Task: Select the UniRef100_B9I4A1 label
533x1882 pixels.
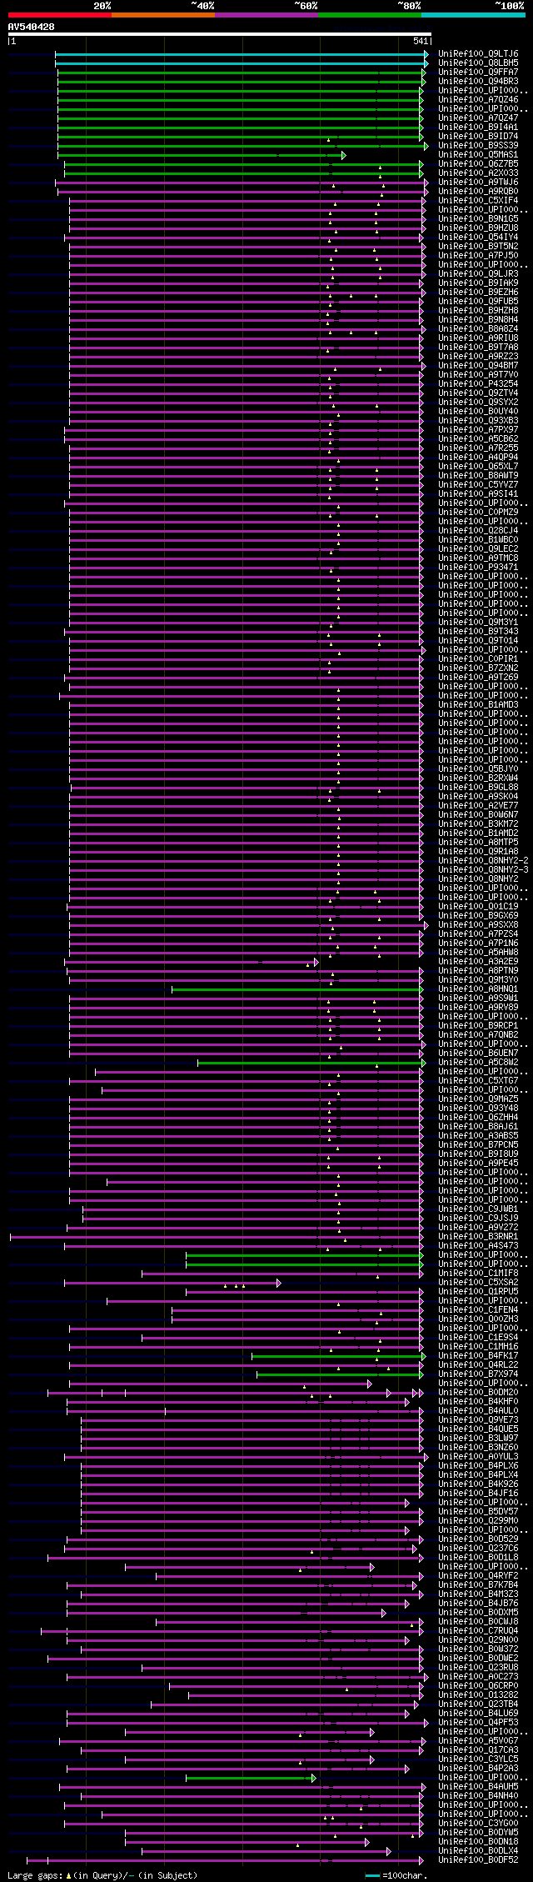Action: [478, 127]
